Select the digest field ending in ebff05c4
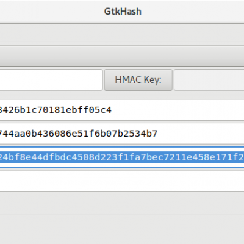 click(122, 110)
